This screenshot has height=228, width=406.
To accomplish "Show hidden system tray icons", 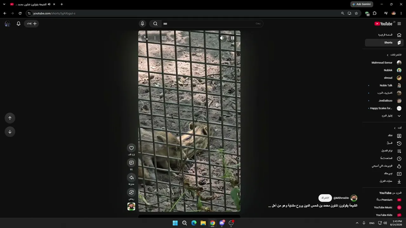I will (357, 223).
